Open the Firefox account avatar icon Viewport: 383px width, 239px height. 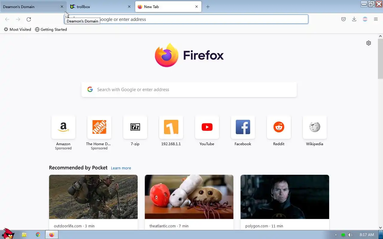pos(365,19)
